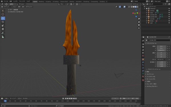Open the ヘルプ menu
Screen dimensions: 171x107
pyautogui.click(x=28, y=1)
